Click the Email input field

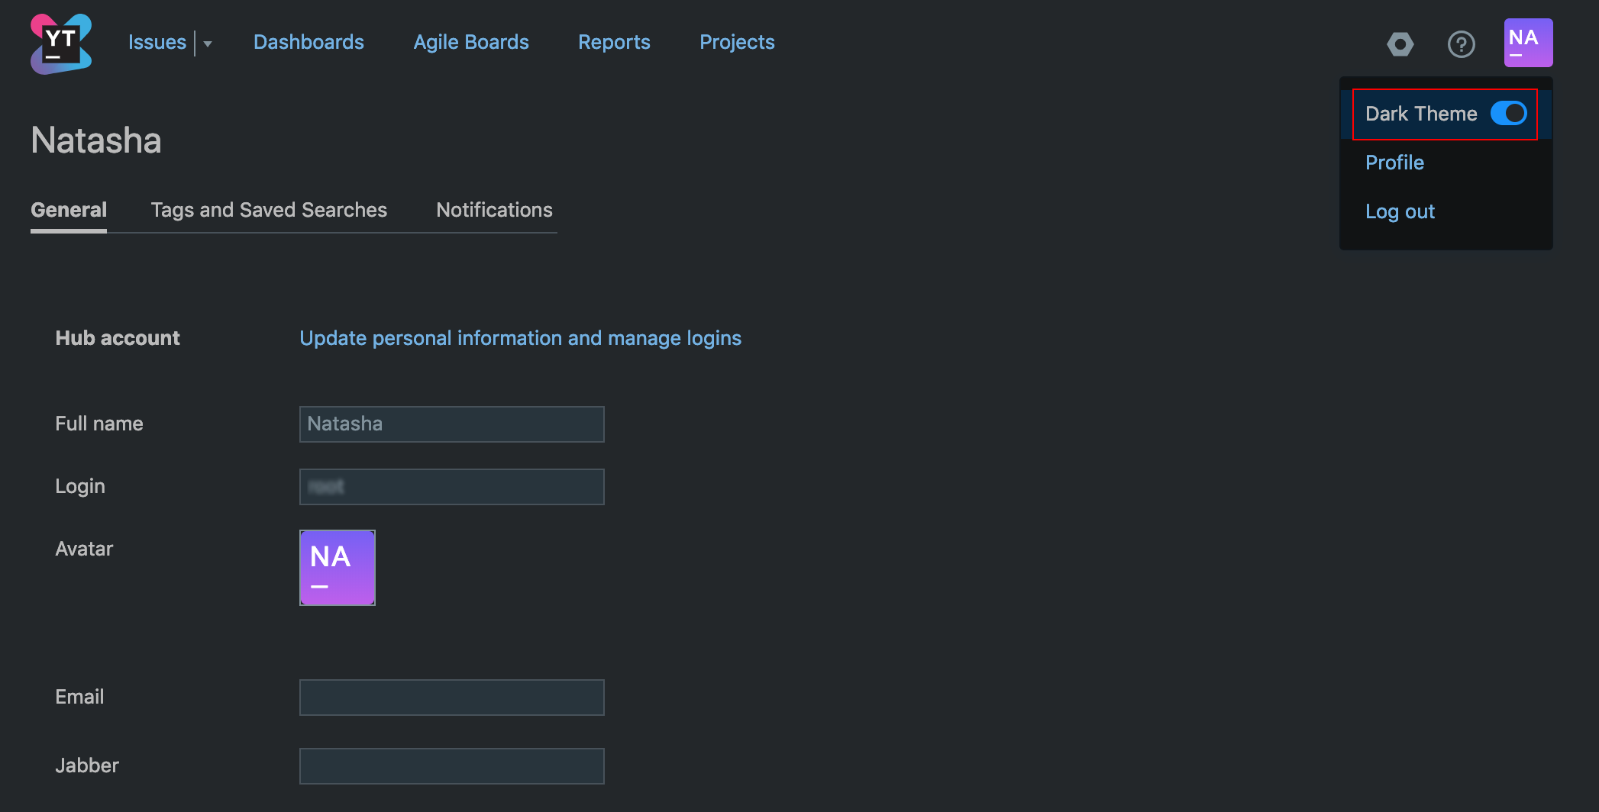(451, 697)
